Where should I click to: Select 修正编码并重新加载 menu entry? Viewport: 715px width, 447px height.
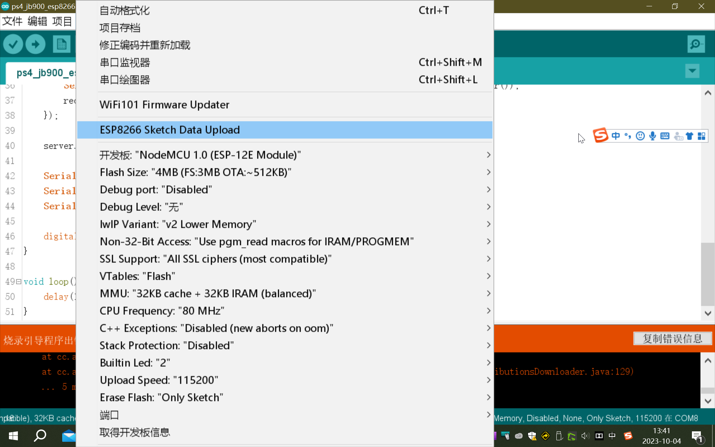point(285,45)
